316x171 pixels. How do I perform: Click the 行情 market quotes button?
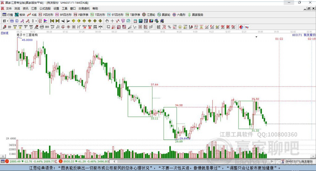click(8, 15)
